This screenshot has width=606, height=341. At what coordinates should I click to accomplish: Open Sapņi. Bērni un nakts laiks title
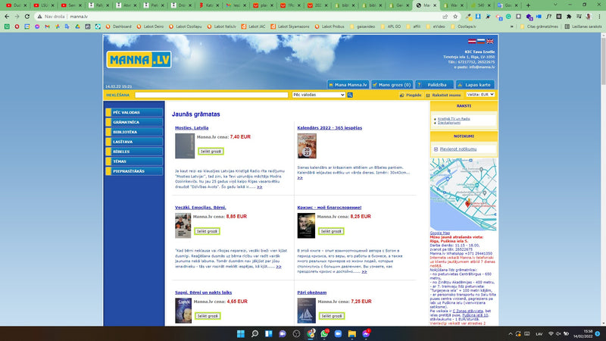[x=203, y=293]
